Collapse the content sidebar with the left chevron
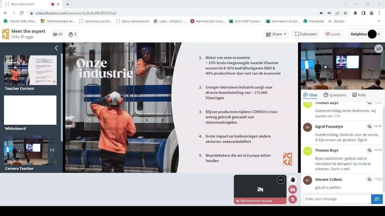385x216 pixels. coord(56,48)
